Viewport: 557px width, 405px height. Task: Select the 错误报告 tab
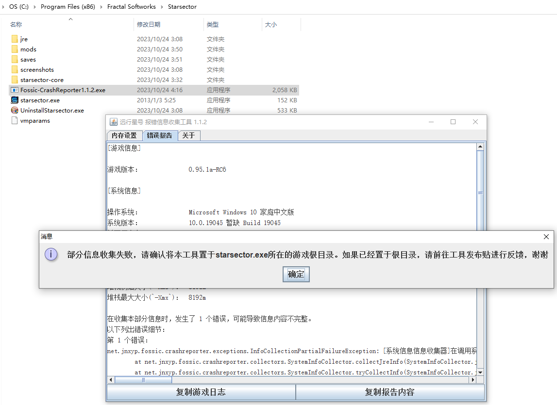[x=160, y=135]
